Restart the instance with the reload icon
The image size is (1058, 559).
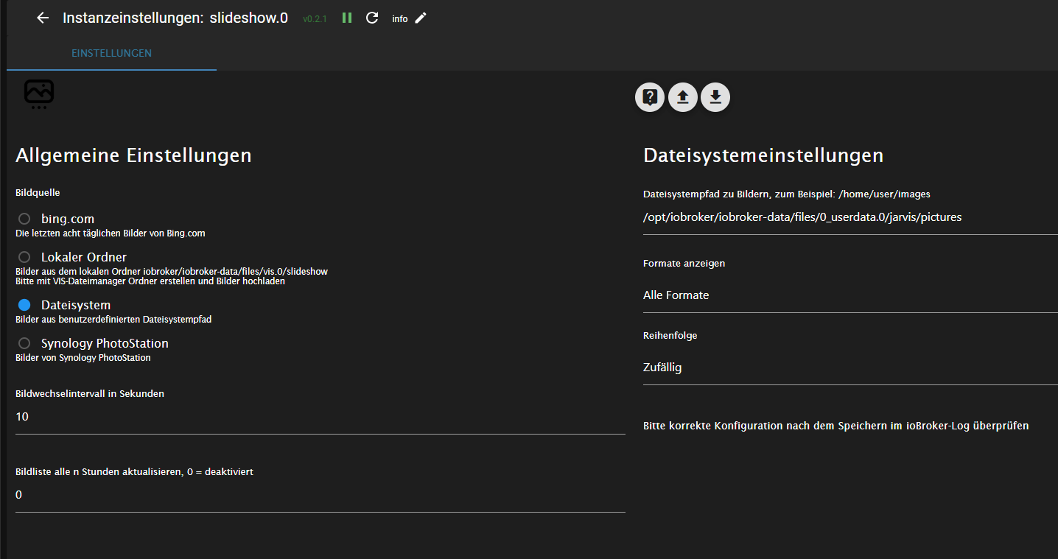[x=372, y=18]
